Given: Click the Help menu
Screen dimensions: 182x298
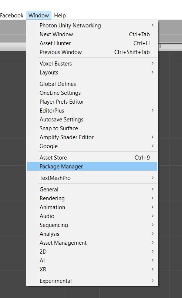Looking at the screenshot, I should pyautogui.click(x=60, y=16).
